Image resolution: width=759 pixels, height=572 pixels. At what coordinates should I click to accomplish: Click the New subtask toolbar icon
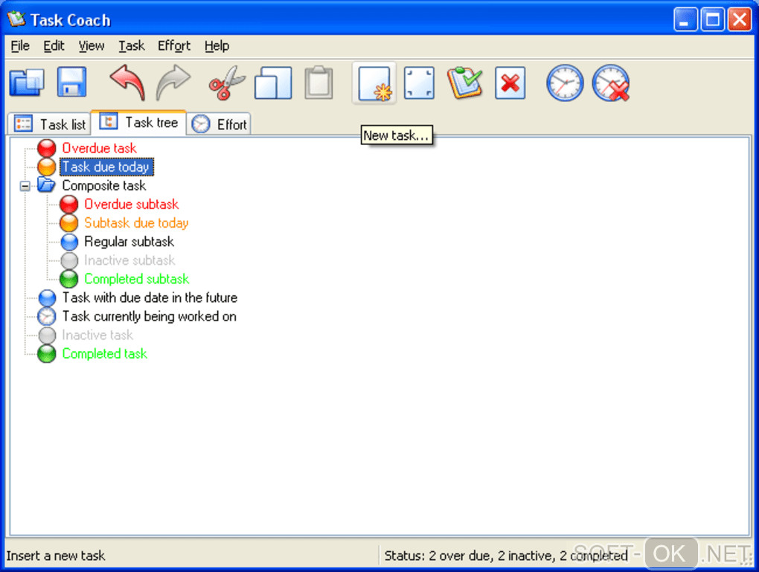[419, 84]
